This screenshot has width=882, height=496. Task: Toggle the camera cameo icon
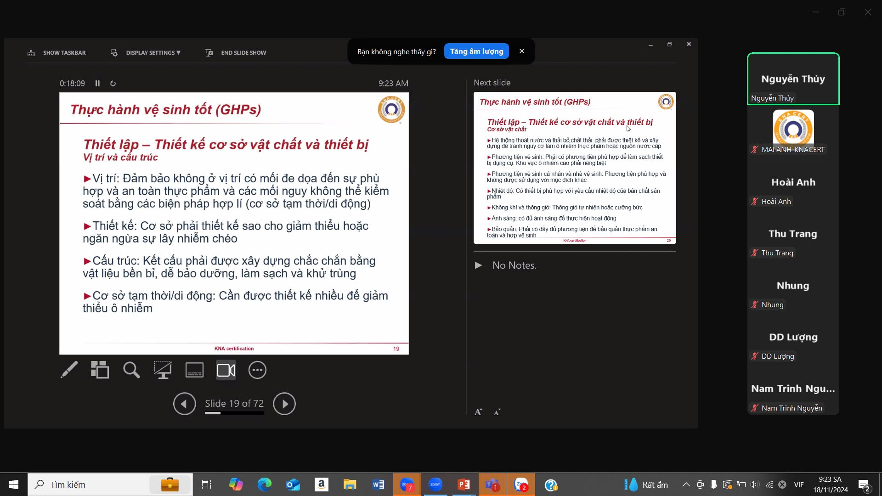click(x=226, y=370)
